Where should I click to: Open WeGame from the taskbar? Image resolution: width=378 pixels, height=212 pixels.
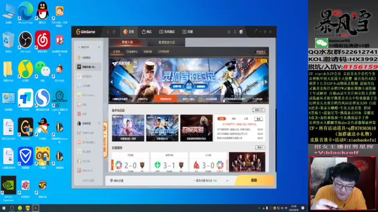[35, 208]
